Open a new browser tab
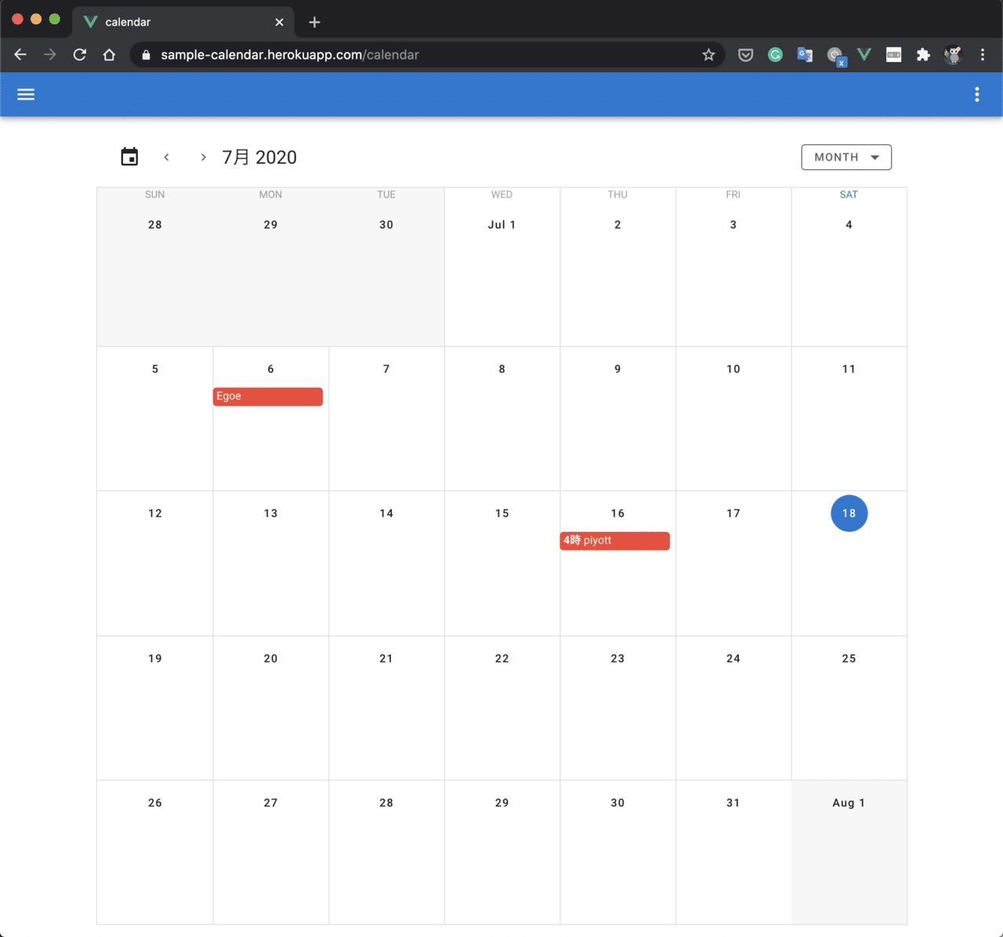 (x=314, y=22)
